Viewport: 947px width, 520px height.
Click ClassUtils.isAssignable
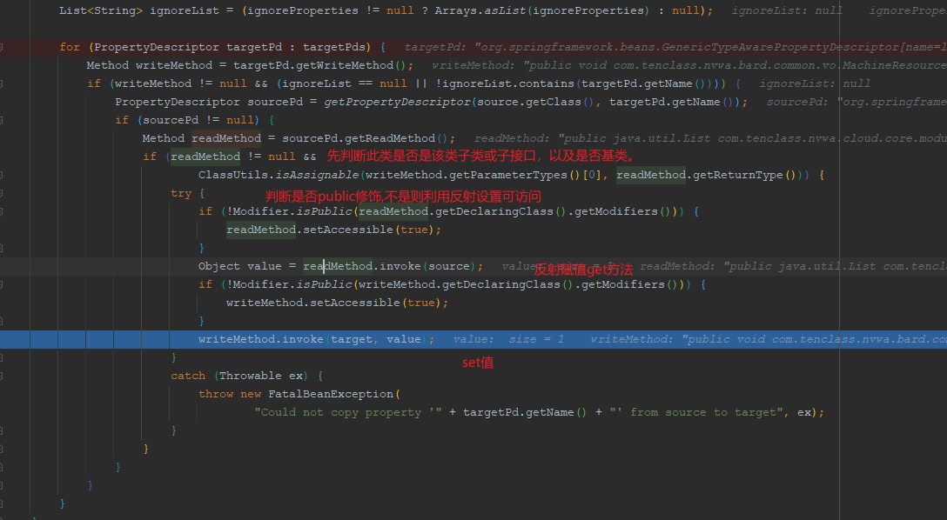[279, 175]
